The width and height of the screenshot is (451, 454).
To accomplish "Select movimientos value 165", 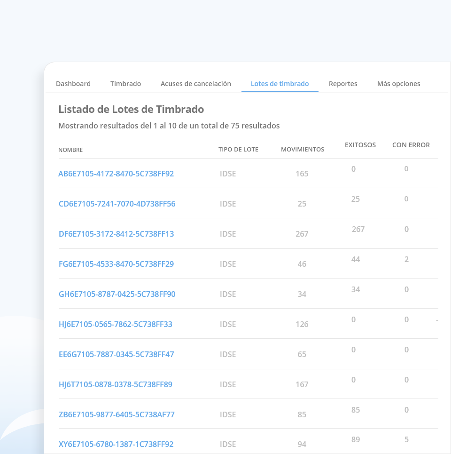I will coord(302,174).
